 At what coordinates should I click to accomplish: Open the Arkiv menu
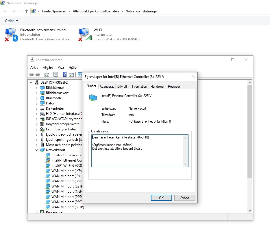pyautogui.click(x=34, y=68)
